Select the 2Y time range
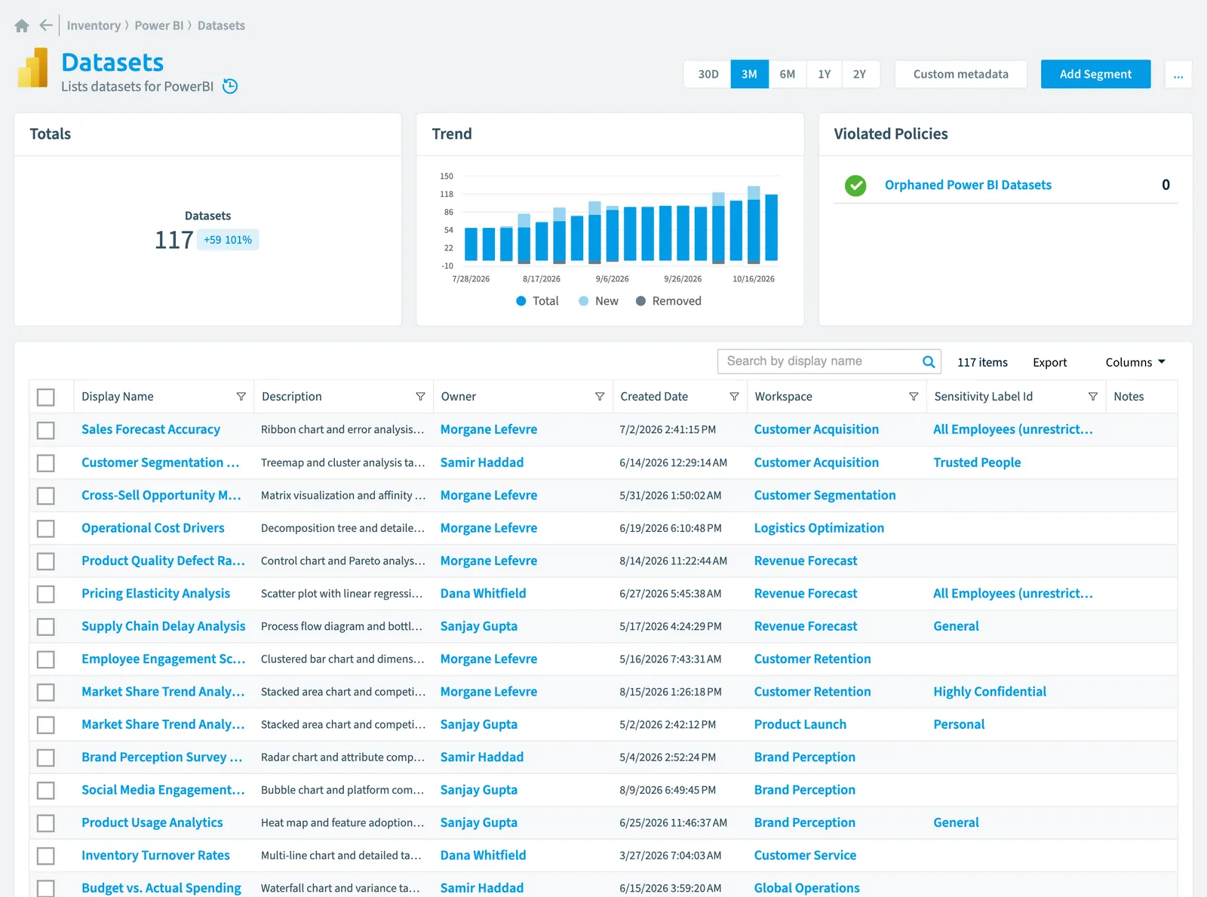The width and height of the screenshot is (1207, 897). pyautogui.click(x=860, y=75)
